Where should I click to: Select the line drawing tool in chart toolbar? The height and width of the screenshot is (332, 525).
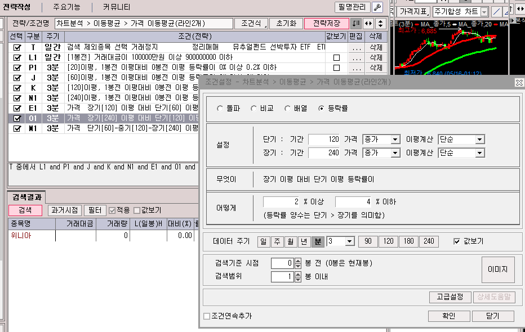tap(496, 12)
